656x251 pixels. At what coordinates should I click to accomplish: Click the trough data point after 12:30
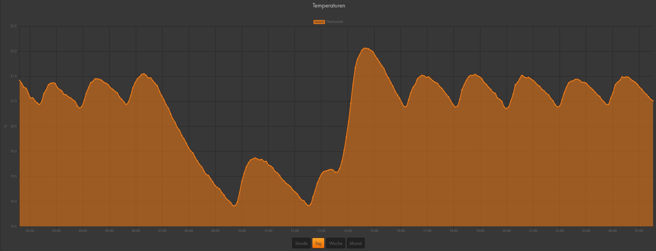tap(308, 205)
